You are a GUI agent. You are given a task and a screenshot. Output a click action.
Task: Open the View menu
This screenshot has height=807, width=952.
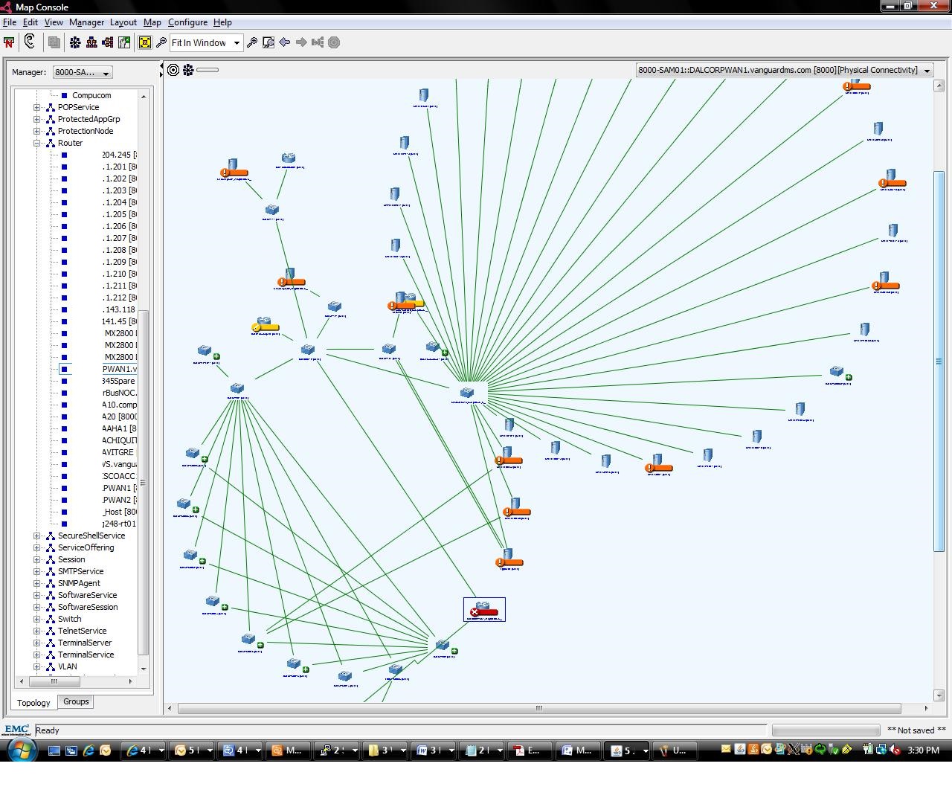tap(54, 22)
